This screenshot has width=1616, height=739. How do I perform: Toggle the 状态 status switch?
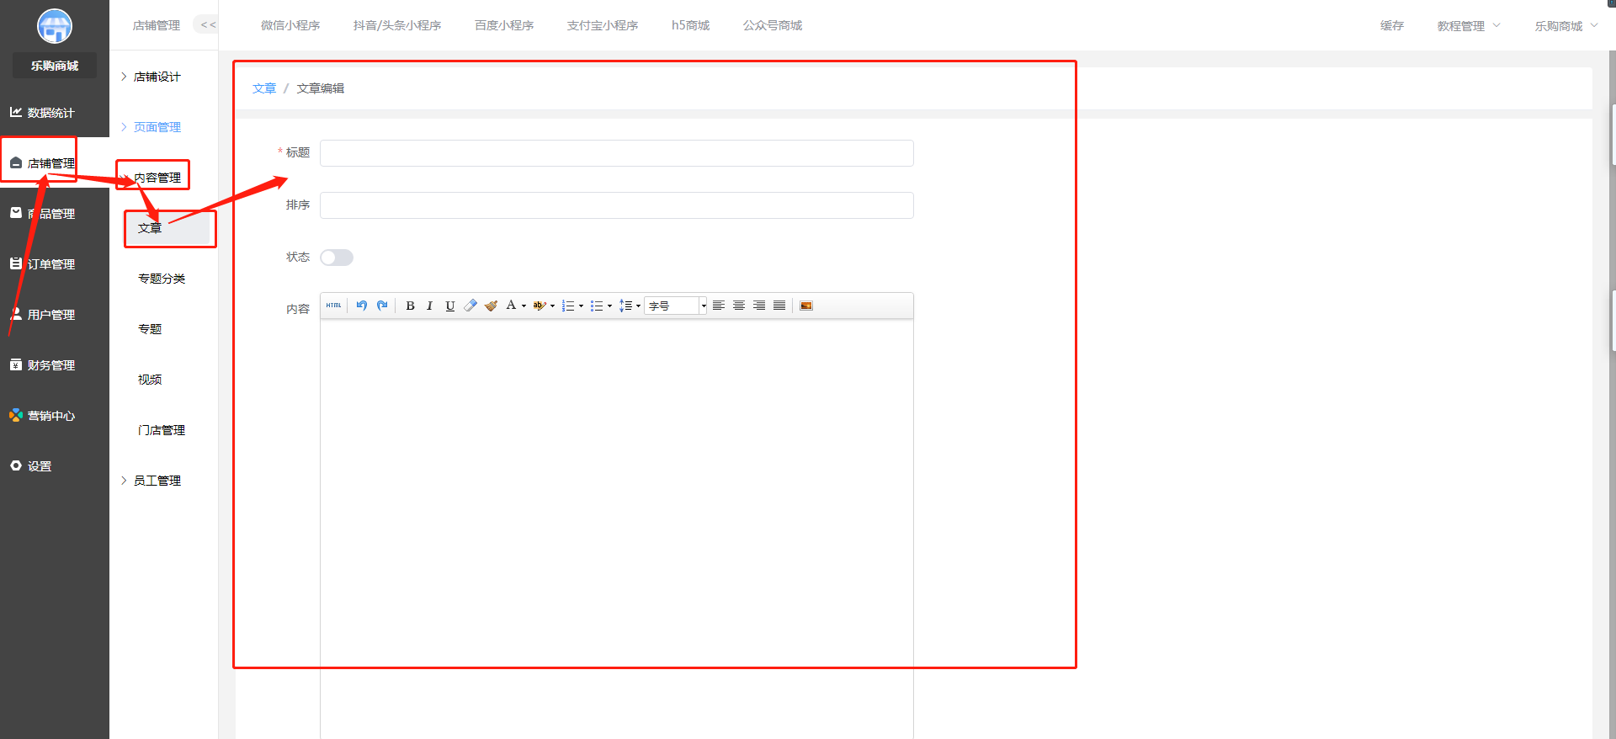pyautogui.click(x=337, y=258)
